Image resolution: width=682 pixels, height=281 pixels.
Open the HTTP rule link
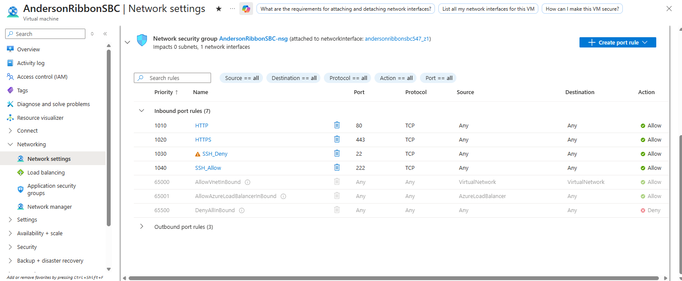[202, 125]
